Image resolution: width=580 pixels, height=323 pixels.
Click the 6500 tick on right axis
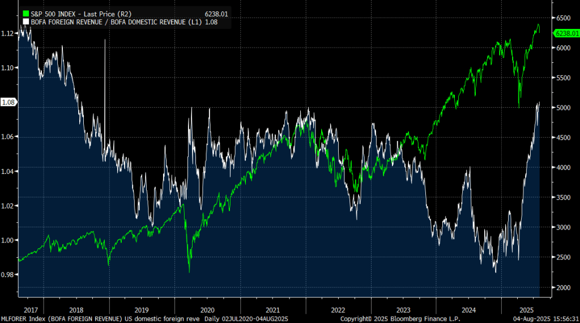564,18
